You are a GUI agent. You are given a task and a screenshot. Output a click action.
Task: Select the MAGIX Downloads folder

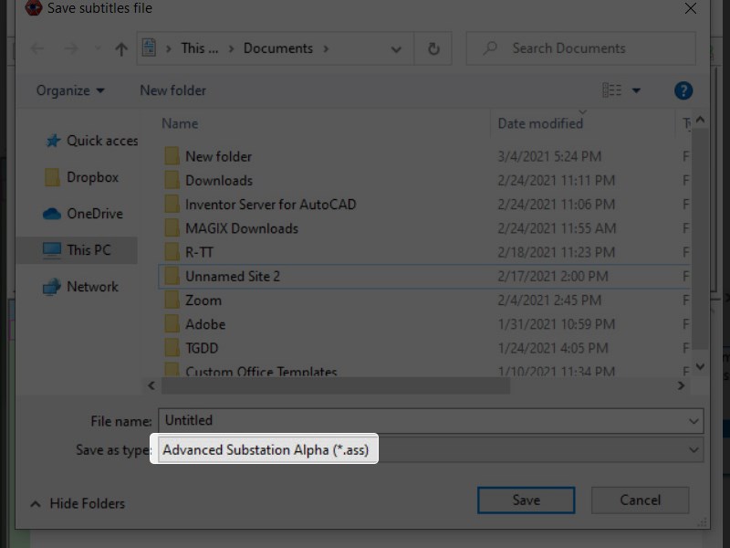pos(241,228)
